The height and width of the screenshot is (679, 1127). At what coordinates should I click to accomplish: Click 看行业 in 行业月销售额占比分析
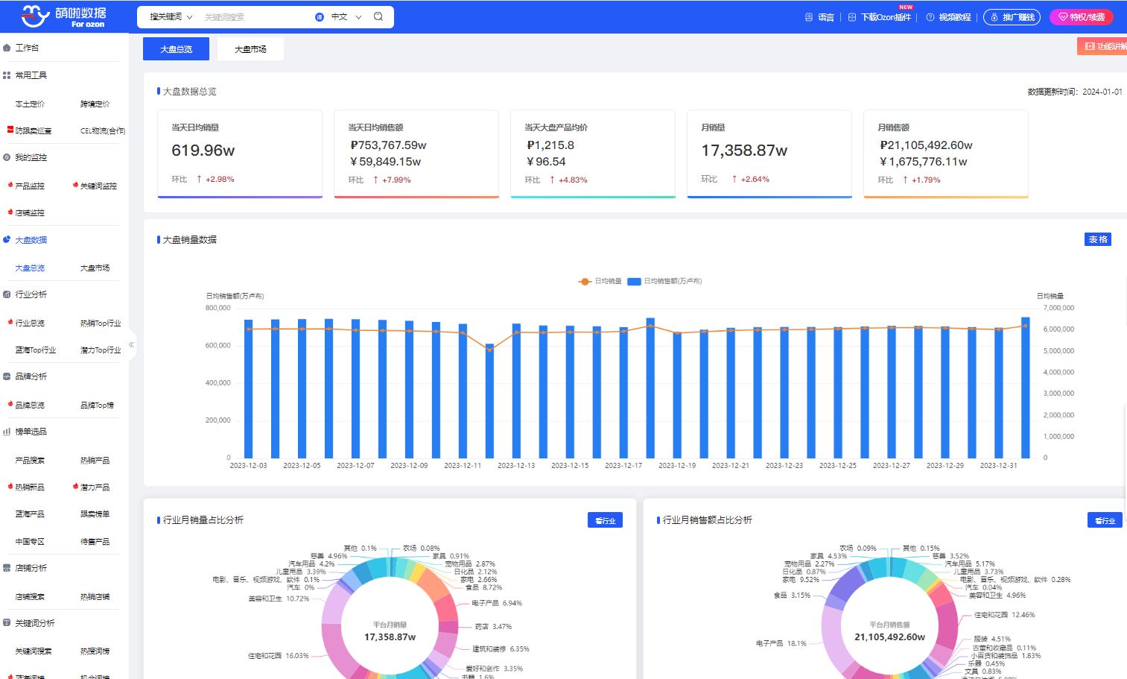pyautogui.click(x=1105, y=520)
